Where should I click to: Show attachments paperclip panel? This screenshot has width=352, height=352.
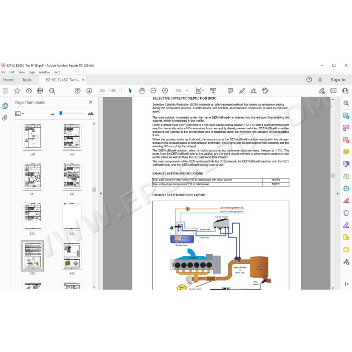5,118
